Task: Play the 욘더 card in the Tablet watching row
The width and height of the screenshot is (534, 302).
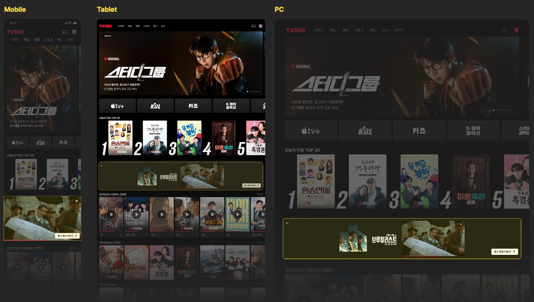Action: point(187,214)
